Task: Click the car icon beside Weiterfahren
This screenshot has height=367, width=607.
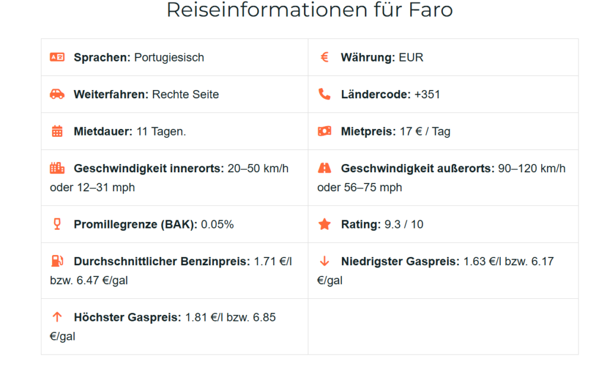Action: 57,94
